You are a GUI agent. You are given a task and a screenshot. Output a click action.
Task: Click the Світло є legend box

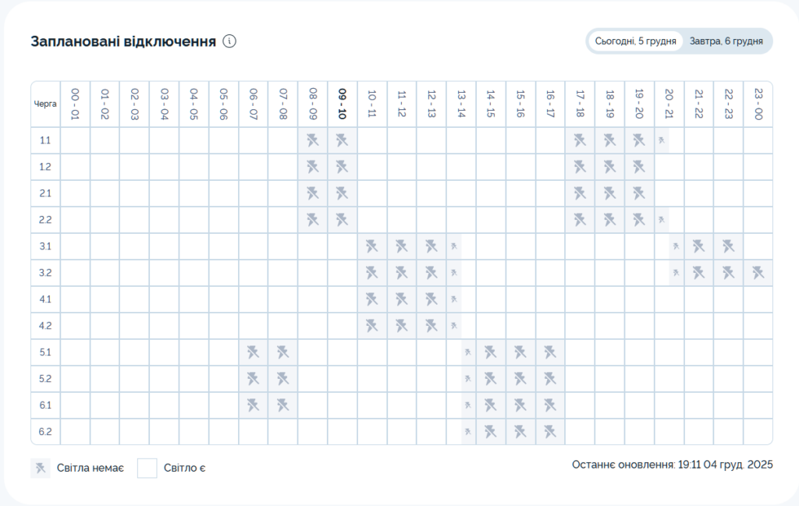coord(147,469)
